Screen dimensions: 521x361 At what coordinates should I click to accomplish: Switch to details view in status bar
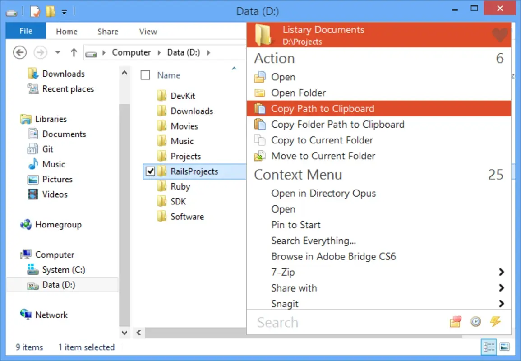489,347
